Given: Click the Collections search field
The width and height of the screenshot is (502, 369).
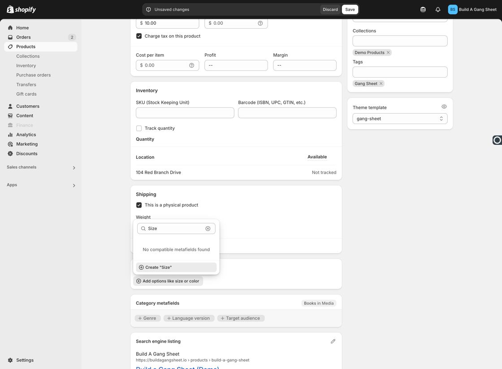Looking at the screenshot, I should click(400, 41).
